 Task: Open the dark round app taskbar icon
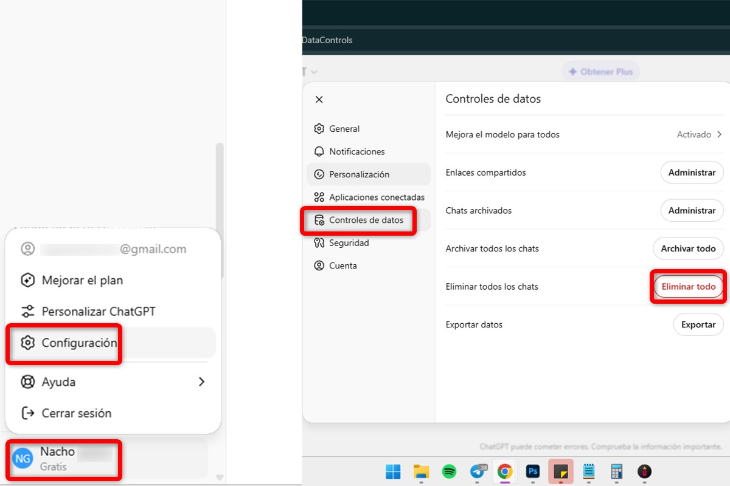[645, 471]
